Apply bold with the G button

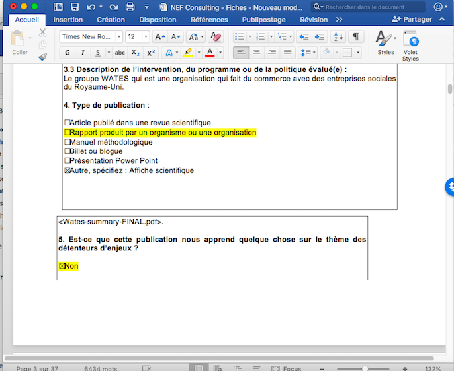pos(68,53)
